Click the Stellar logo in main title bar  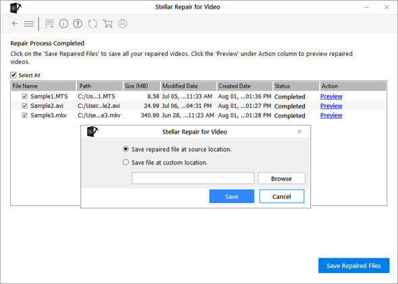click(16, 7)
